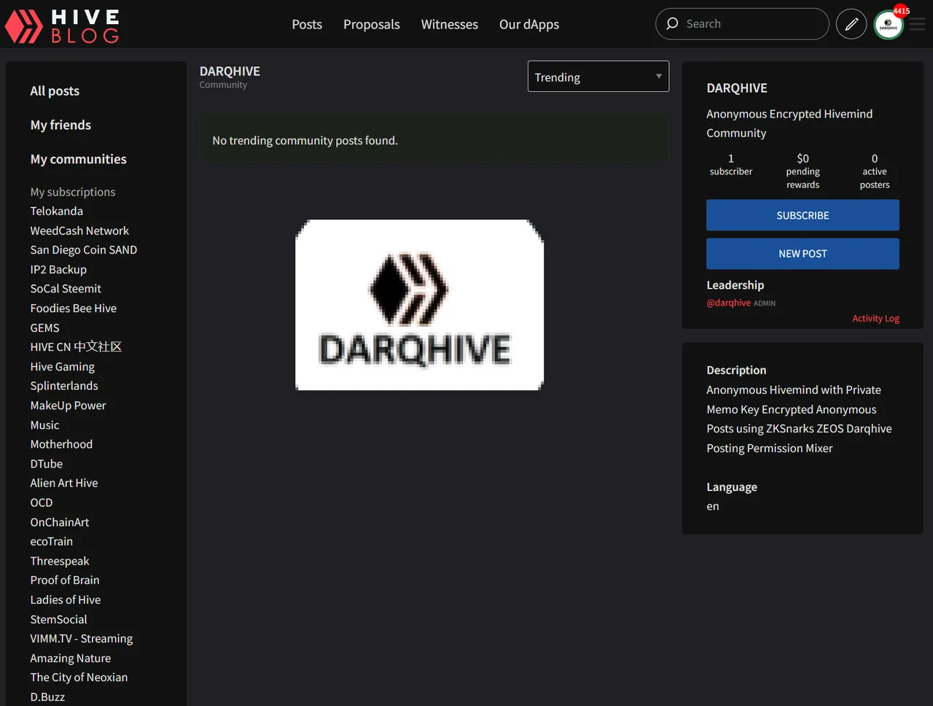Open the Motherhood community
933x706 pixels.
pos(61,443)
